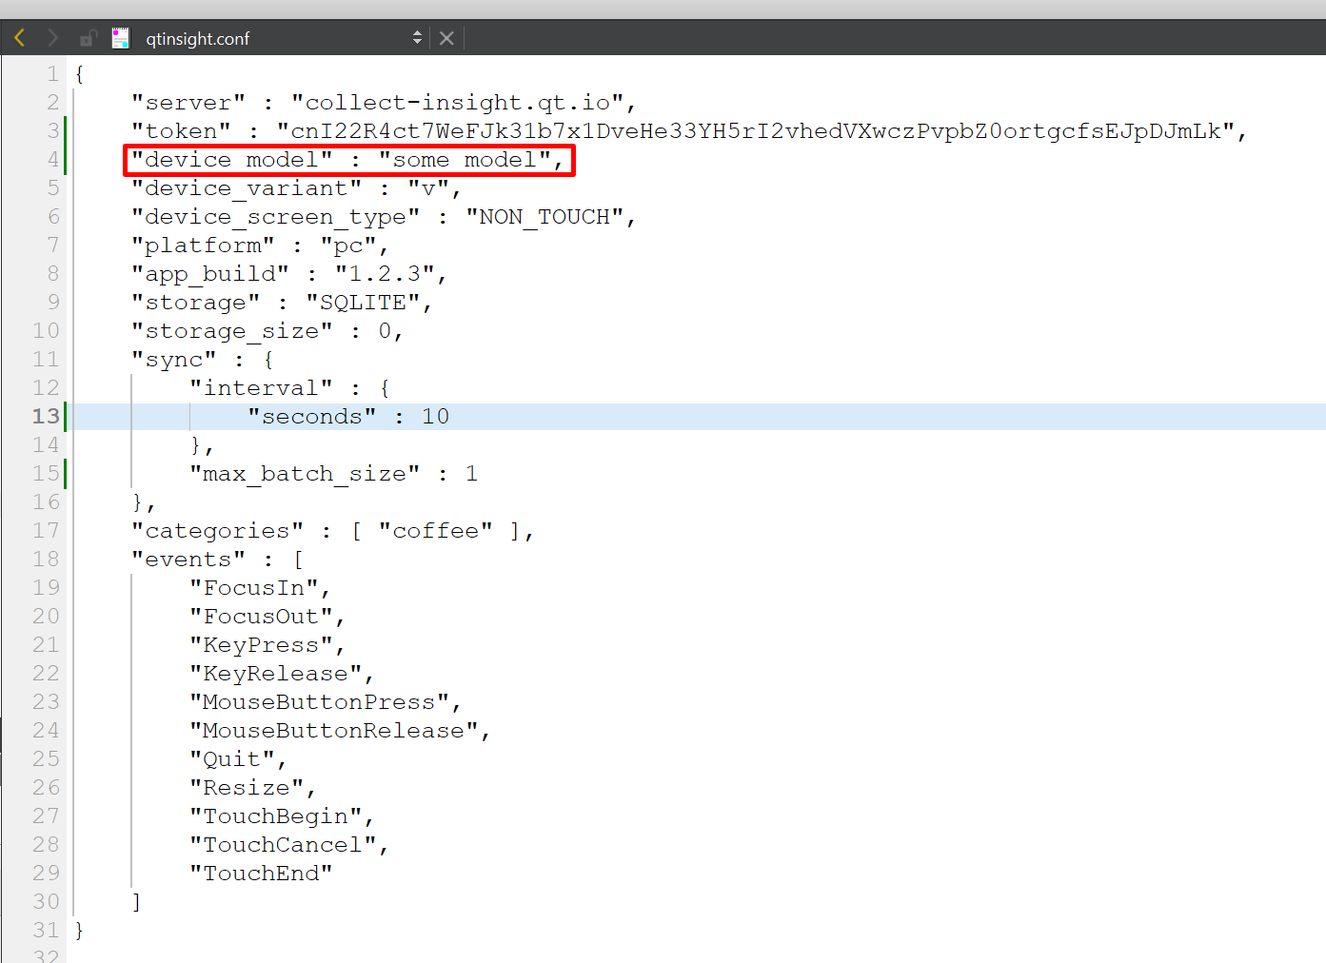Place cursor on the "device_model" key
The width and height of the screenshot is (1326, 963).
point(231,160)
